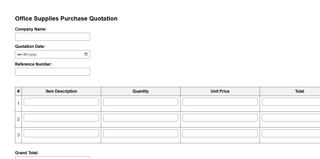Click the Grand Total label
The image size is (320, 159).
(27, 153)
